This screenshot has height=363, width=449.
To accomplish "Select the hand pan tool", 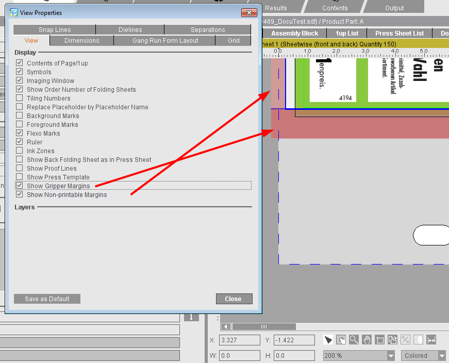I will coord(367,340).
